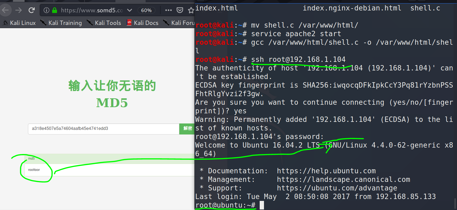Open the site information icon
Image resolution: width=457 pixels, height=210 pixels.
tap(47, 10)
